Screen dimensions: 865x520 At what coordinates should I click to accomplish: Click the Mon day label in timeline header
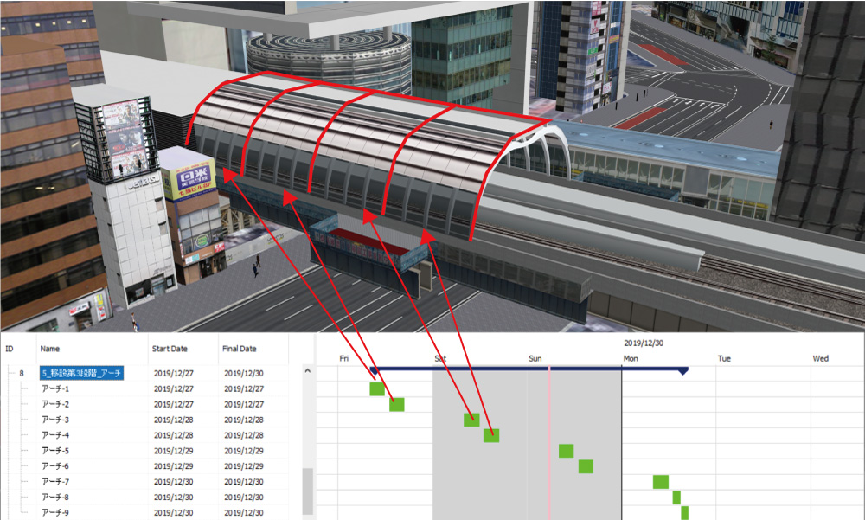631,358
